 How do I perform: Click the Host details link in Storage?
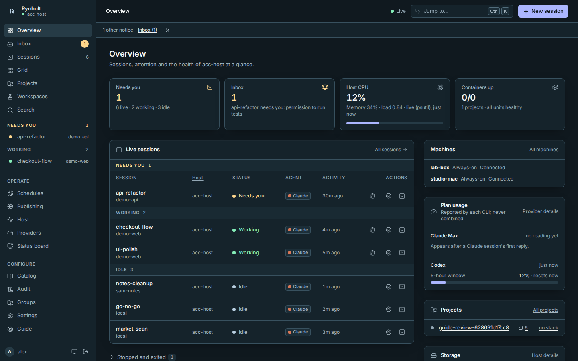point(545,355)
